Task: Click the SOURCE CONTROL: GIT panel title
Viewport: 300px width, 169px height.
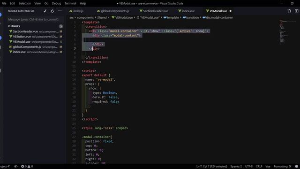Action: click(x=21, y=11)
